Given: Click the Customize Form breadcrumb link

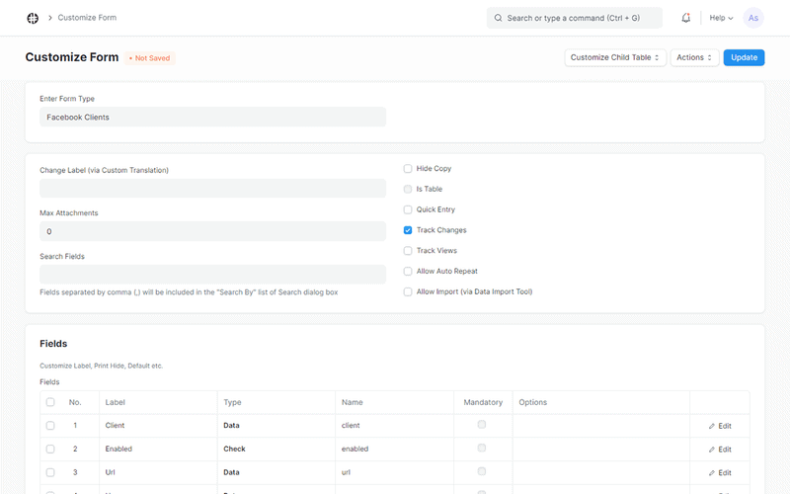Looking at the screenshot, I should pos(87,18).
